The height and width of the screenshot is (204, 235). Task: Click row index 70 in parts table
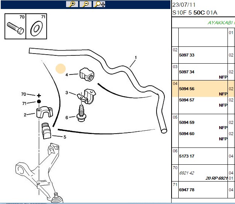[x=175, y=168]
